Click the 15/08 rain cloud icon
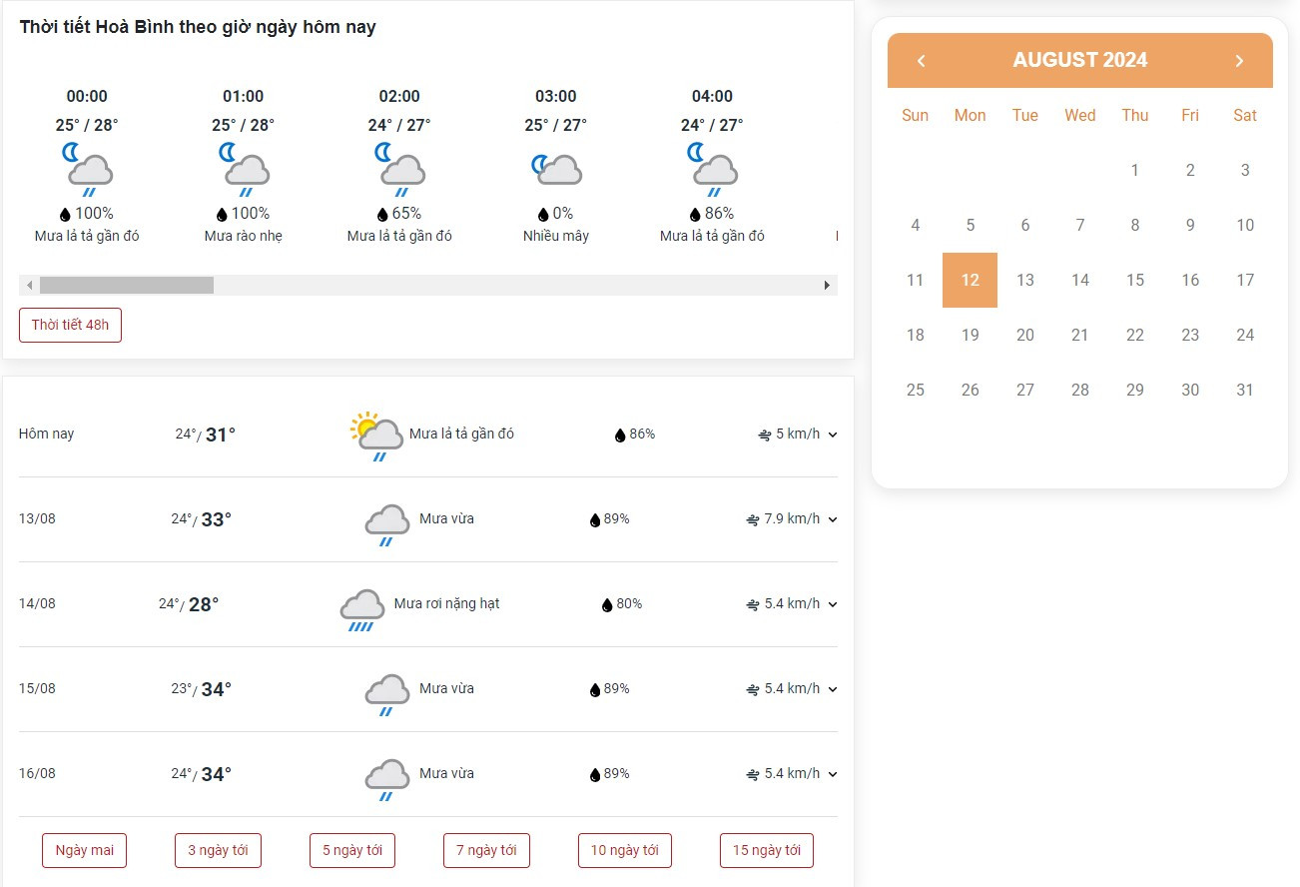The height and width of the screenshot is (887, 1300). click(386, 694)
